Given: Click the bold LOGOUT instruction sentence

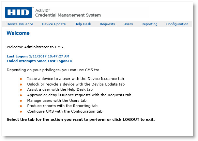Looking at the screenshot, I should 81,119.
